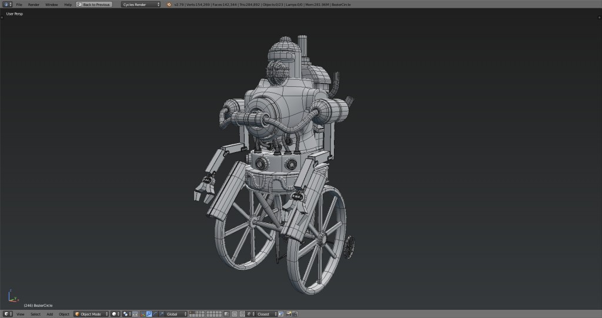Toggle snap during transform magnet icon
Screen dimensions: 602x318
click(242, 314)
